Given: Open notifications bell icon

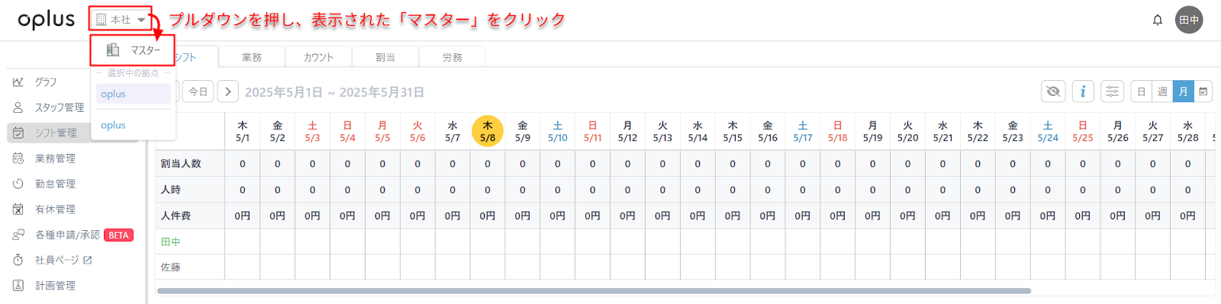Looking at the screenshot, I should coord(1158,20).
